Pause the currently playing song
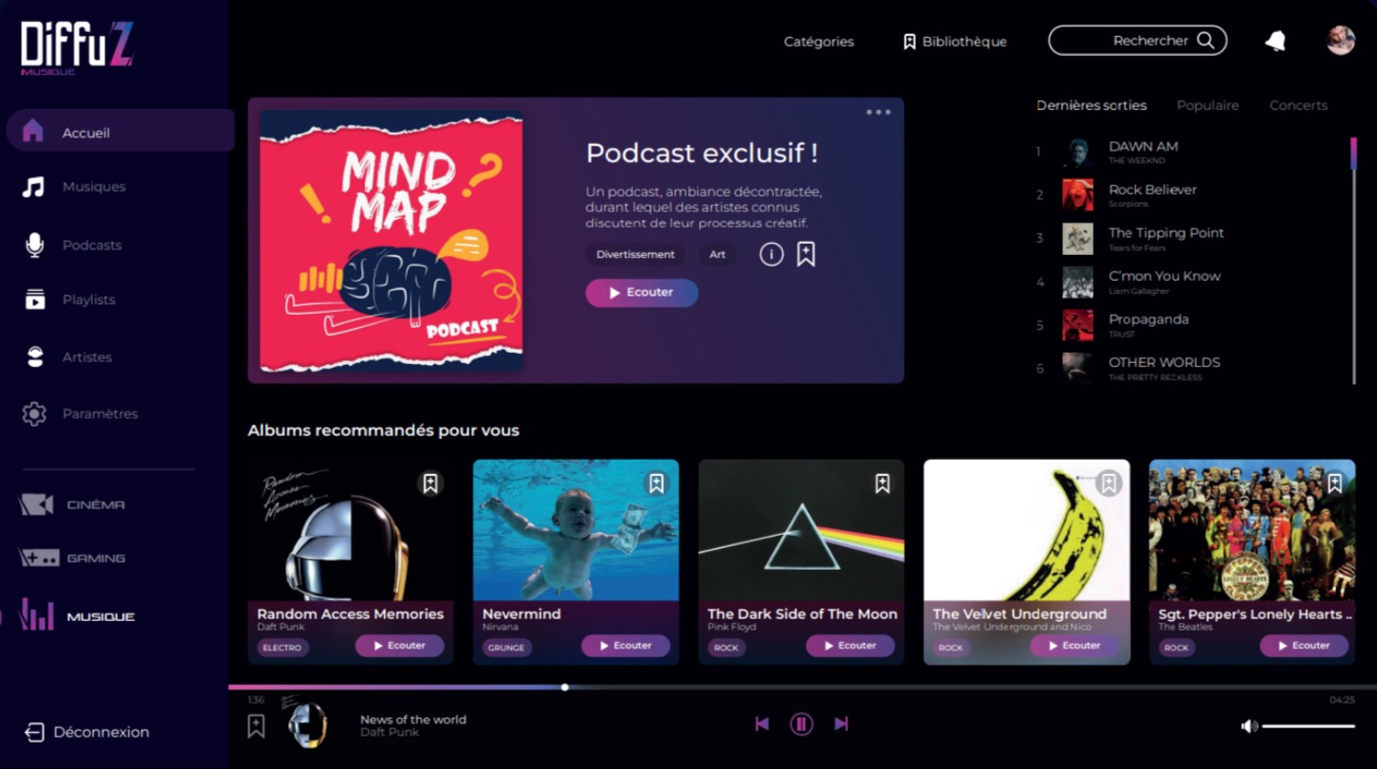 801,724
